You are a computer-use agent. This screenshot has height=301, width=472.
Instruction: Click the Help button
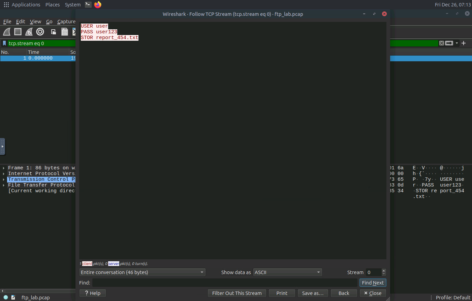point(93,293)
